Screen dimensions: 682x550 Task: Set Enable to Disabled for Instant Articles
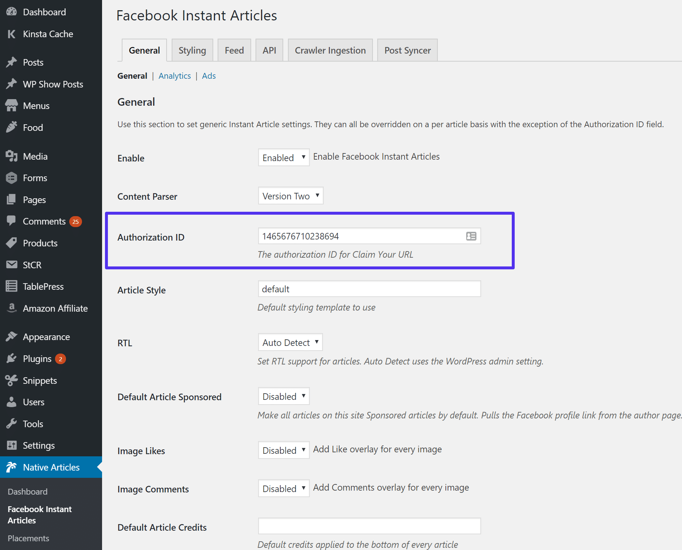click(x=284, y=157)
